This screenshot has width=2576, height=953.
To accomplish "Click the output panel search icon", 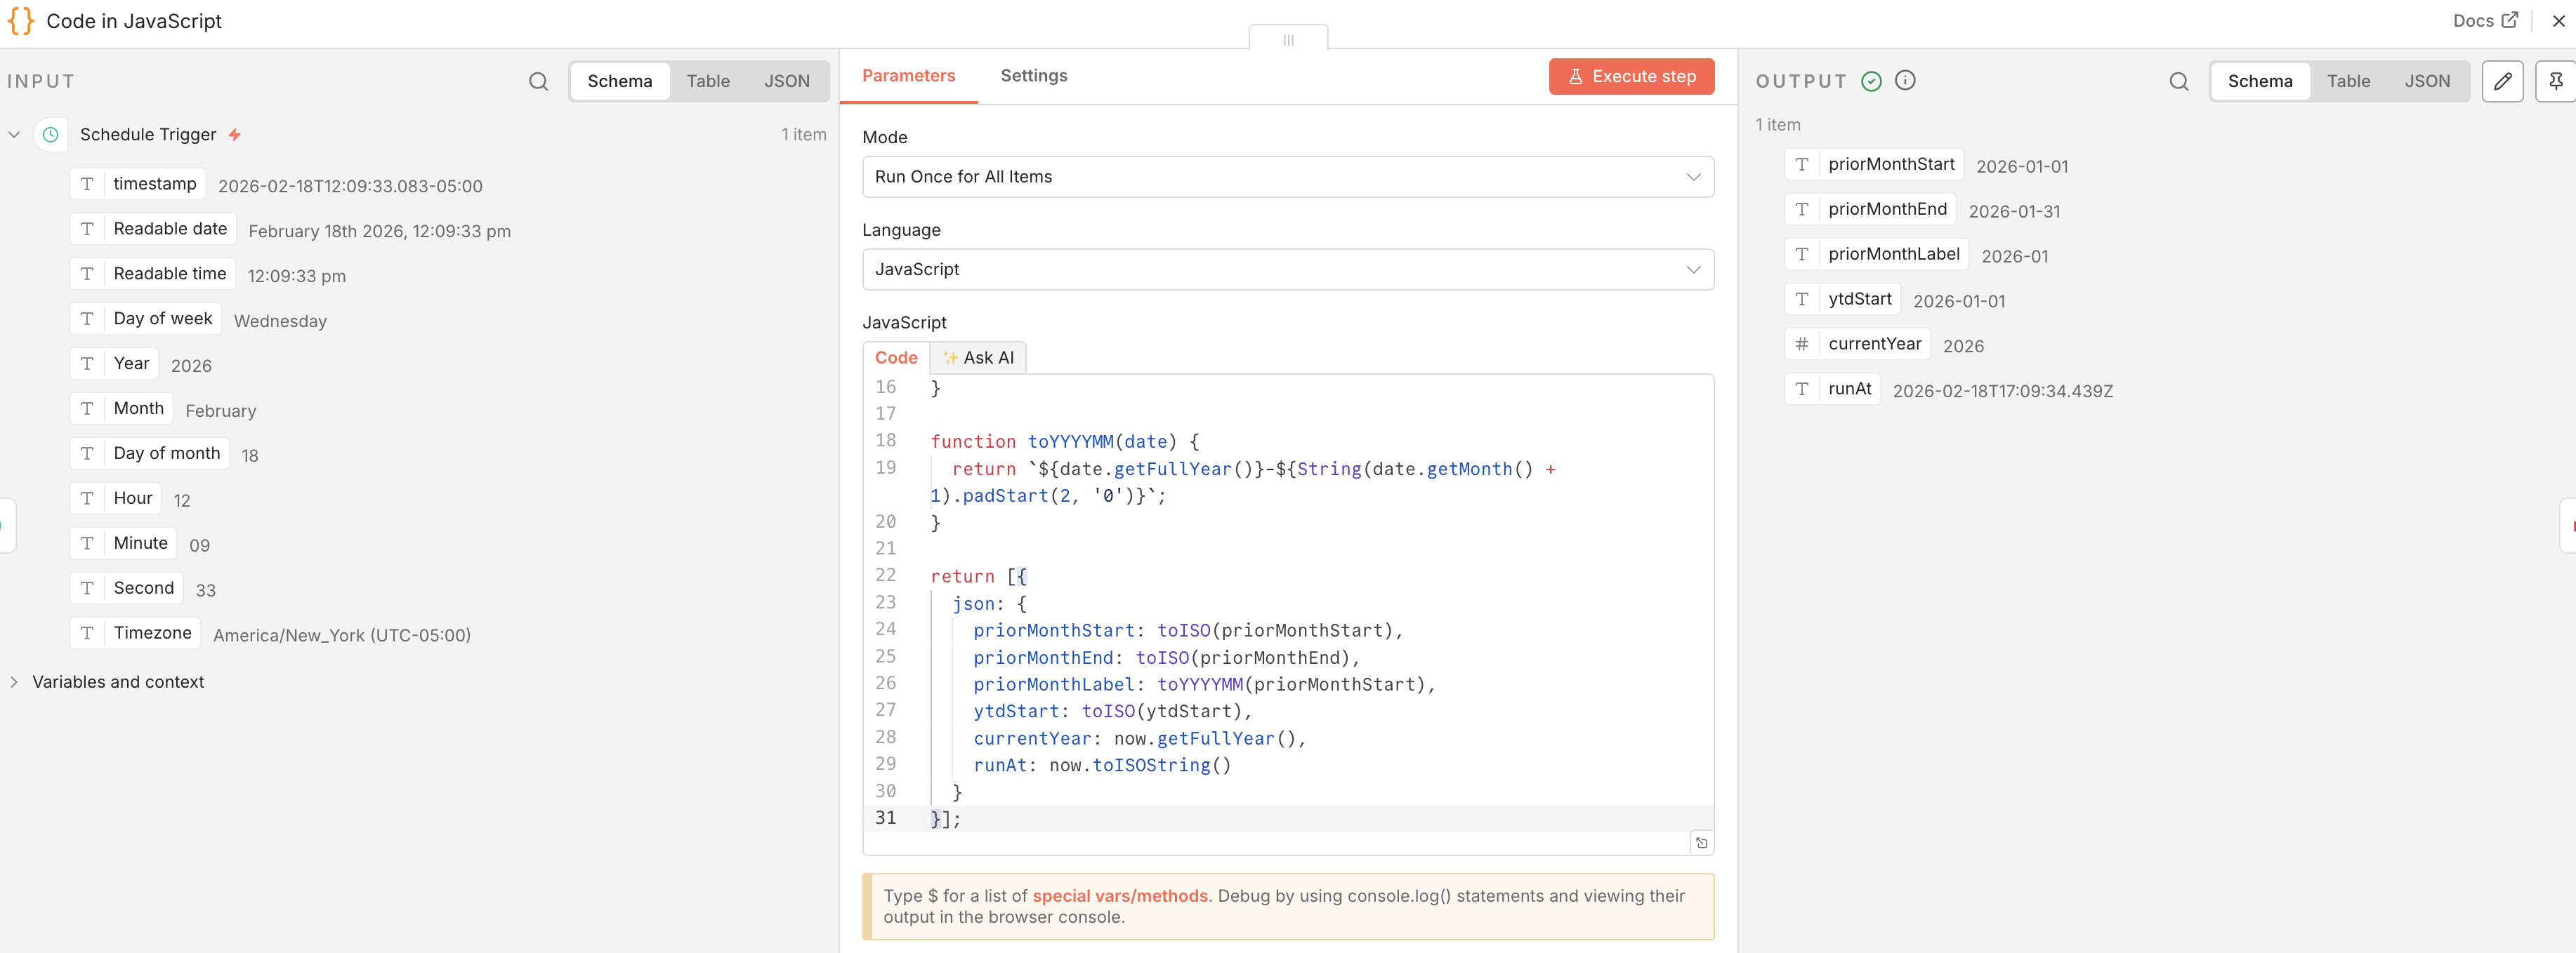I will click(x=2178, y=81).
